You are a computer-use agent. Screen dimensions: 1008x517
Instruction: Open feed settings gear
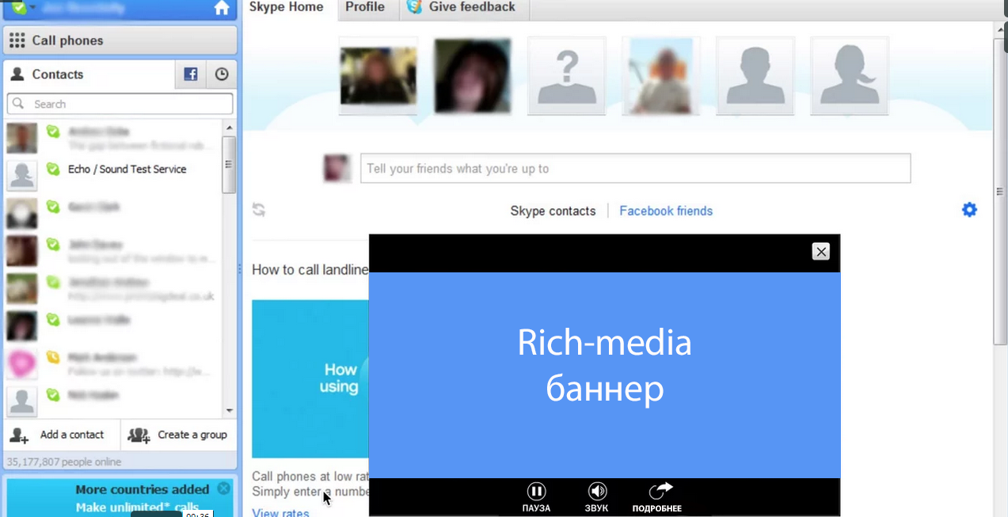coord(969,210)
